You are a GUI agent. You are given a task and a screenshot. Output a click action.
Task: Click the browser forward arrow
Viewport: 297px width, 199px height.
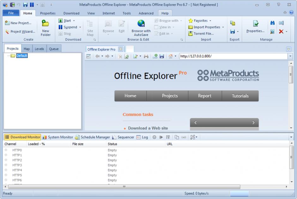[x=107, y=56]
